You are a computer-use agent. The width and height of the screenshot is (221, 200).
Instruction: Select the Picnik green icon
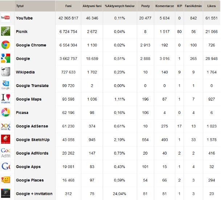[x=5, y=31]
